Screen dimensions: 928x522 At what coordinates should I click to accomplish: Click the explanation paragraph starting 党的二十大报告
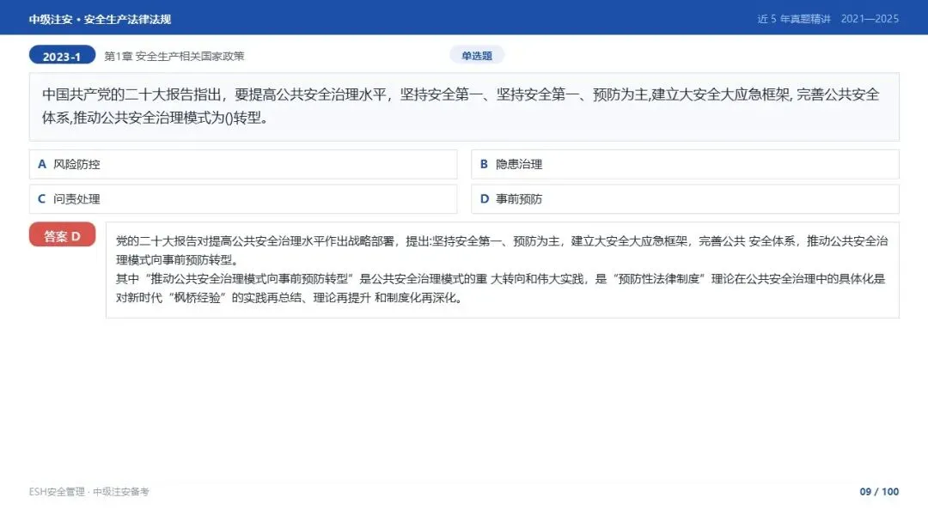502,250
